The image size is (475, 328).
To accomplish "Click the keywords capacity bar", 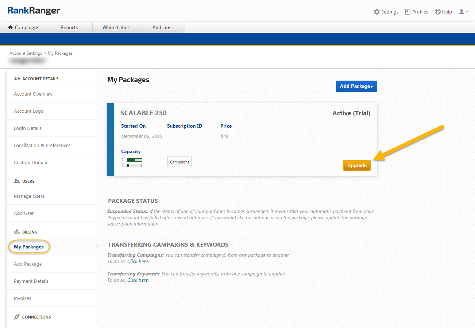I will 134,165.
